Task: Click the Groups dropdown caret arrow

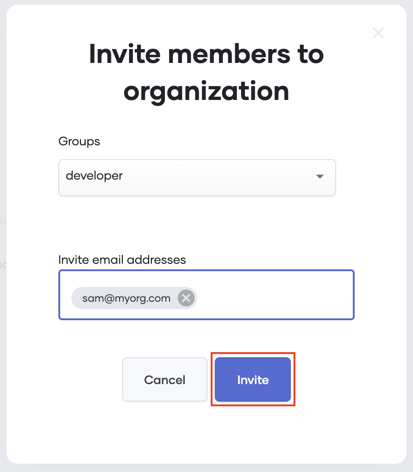Action: point(319,176)
